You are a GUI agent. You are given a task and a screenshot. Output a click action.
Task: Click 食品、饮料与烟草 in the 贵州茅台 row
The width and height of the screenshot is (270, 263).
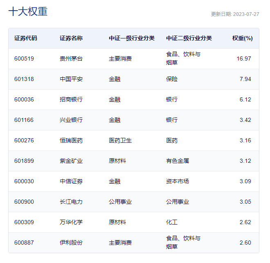[x=183, y=58]
